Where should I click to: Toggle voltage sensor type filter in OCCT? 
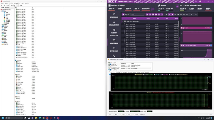click(x=169, y=15)
